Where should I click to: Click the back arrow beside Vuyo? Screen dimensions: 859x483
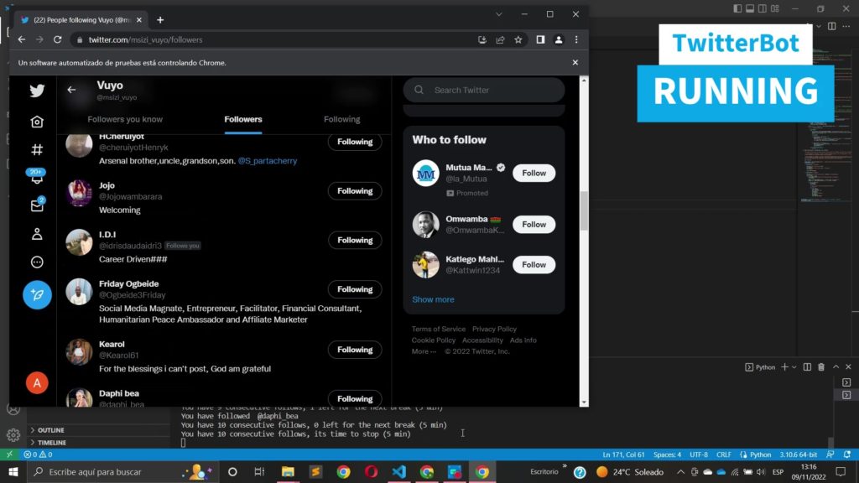pyautogui.click(x=71, y=90)
